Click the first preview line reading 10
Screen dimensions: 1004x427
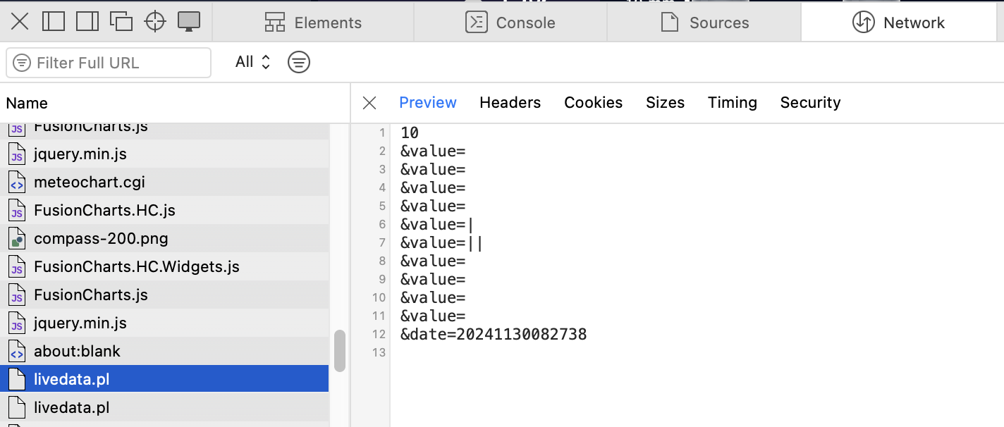coord(410,132)
